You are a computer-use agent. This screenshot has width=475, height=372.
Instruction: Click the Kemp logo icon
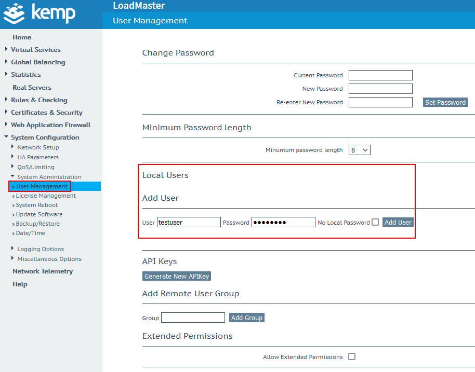coord(14,13)
